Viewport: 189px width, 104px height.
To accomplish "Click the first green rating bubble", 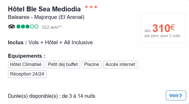I will (x=19, y=26).
